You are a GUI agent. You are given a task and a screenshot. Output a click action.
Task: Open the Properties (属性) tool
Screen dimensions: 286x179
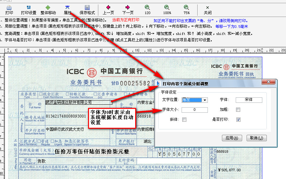pos(68,10)
